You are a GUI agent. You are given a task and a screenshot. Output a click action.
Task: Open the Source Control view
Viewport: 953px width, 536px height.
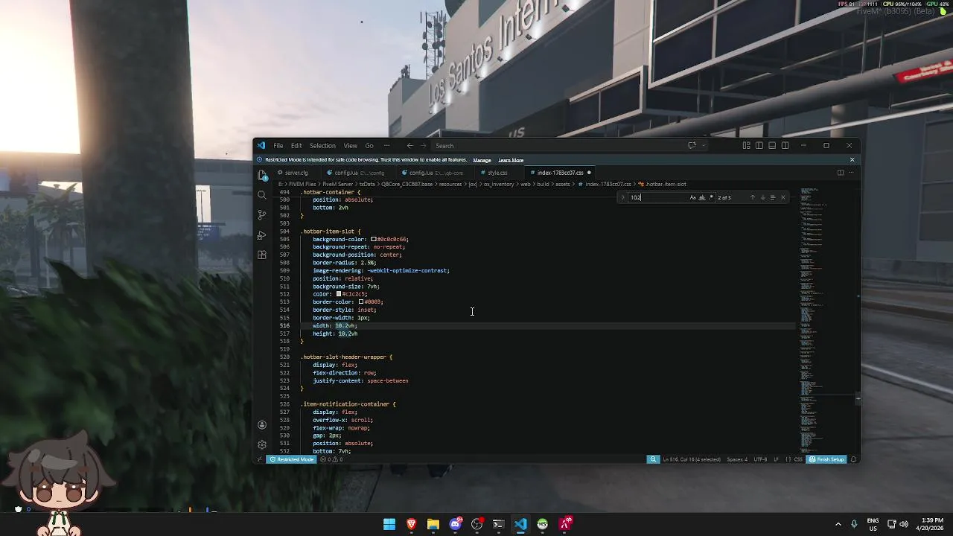pos(262,215)
